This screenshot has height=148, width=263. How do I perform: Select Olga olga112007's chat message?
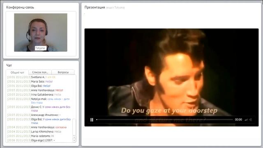31,140
